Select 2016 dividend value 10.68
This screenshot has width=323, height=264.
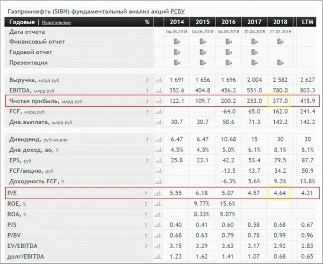pos(229,139)
